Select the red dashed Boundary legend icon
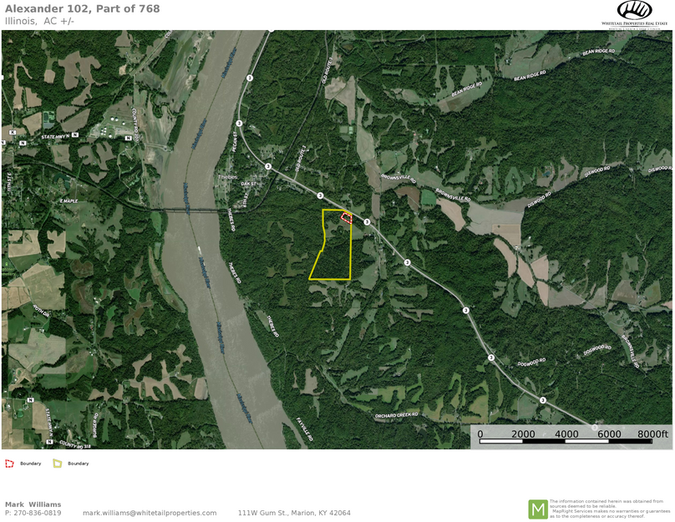The height and width of the screenshot is (522, 675). click(9, 464)
